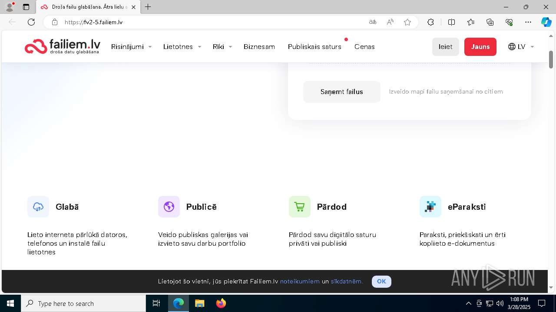Click the Publicē heading
The image size is (556, 312).
[x=202, y=207]
